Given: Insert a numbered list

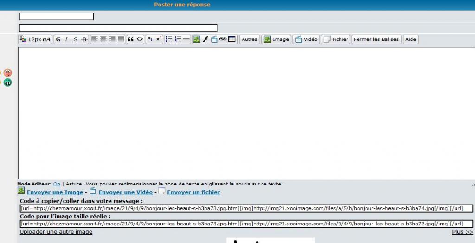Looking at the screenshot, I should click(178, 39).
